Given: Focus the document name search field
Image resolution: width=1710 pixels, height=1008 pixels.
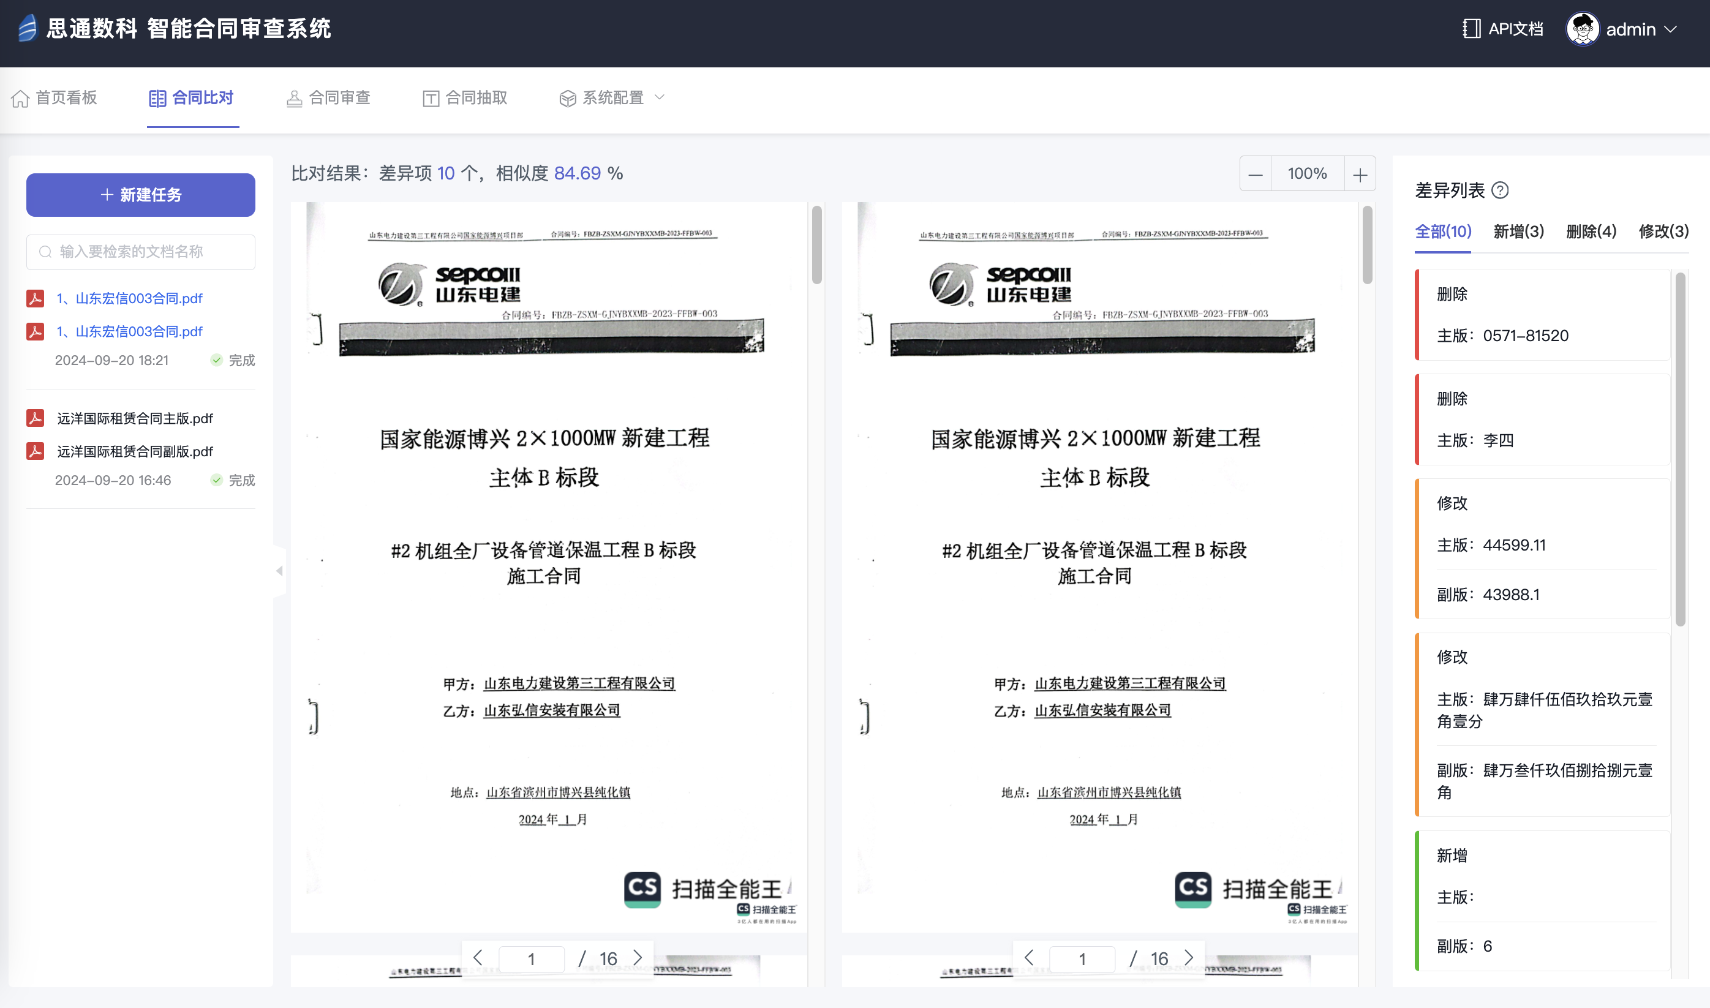Looking at the screenshot, I should [141, 252].
